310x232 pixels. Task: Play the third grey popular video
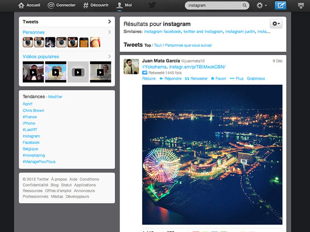pyautogui.click(x=78, y=72)
